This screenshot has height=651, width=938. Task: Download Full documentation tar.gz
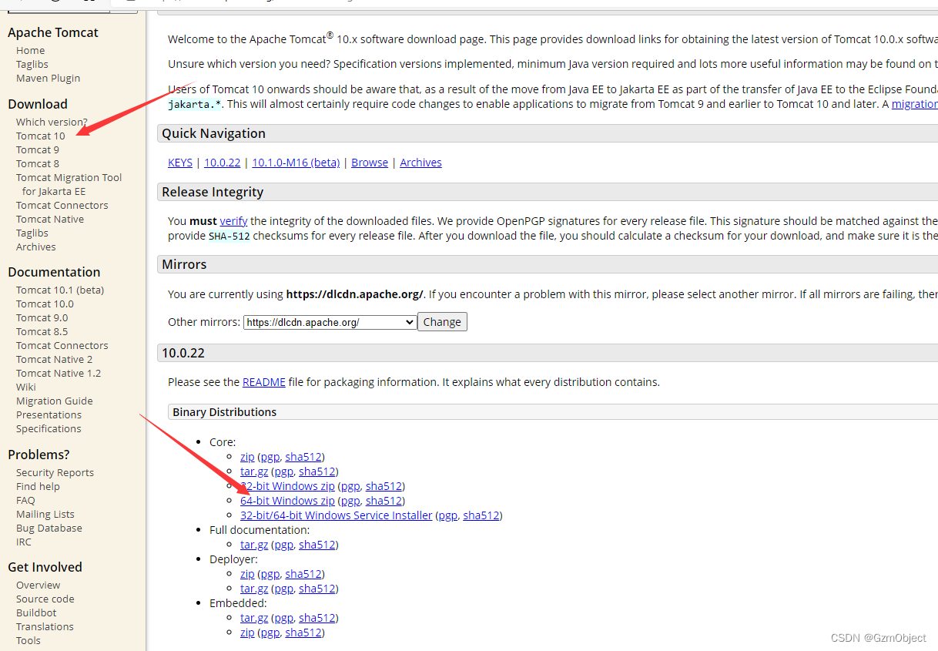[254, 545]
